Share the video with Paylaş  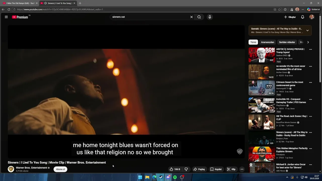pos(199,169)
